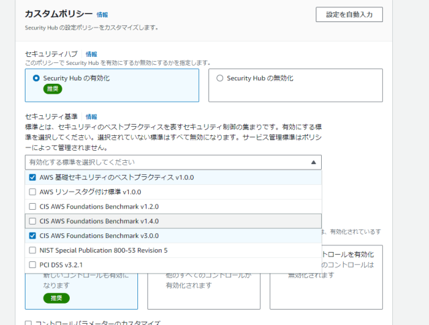Uncheck CIS AWS Foundations Benchmark v3.0.0
The image size is (429, 325).
(x=32, y=236)
